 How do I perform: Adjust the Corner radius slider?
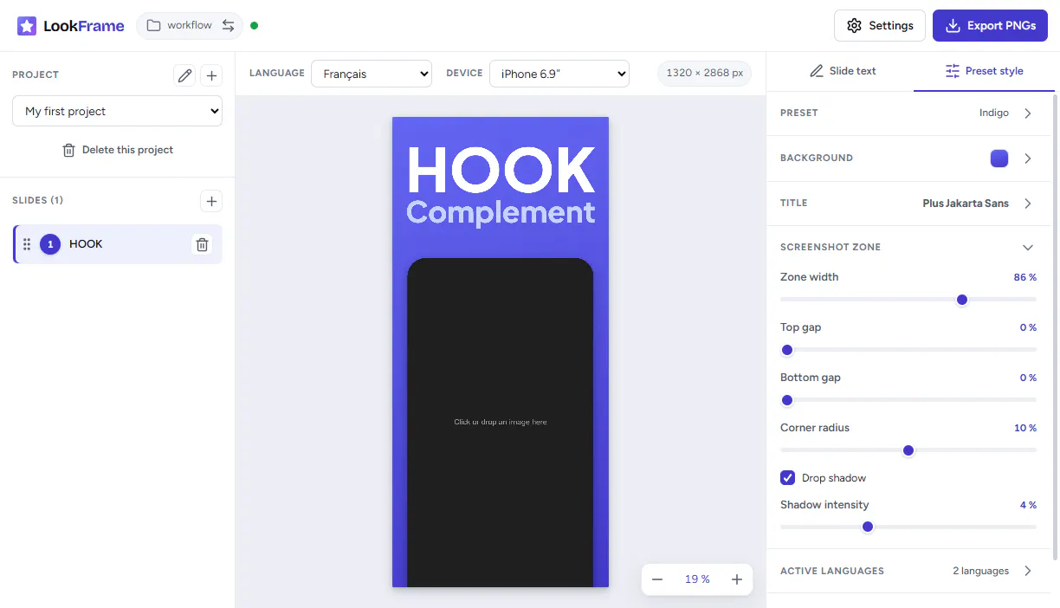(x=908, y=450)
